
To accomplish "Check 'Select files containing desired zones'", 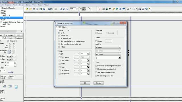I will pyautogui.click(x=96, y=66).
